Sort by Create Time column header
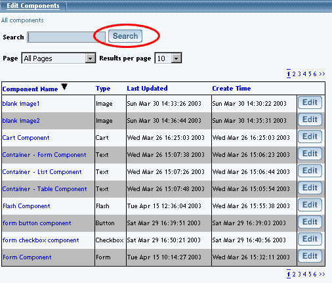 [232, 88]
